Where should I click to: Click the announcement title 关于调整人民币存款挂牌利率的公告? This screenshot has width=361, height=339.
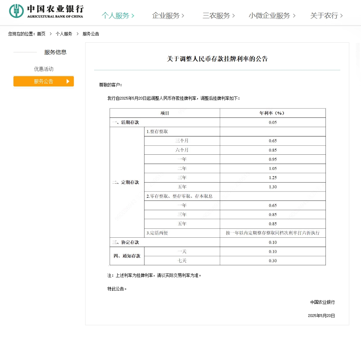pos(217,59)
